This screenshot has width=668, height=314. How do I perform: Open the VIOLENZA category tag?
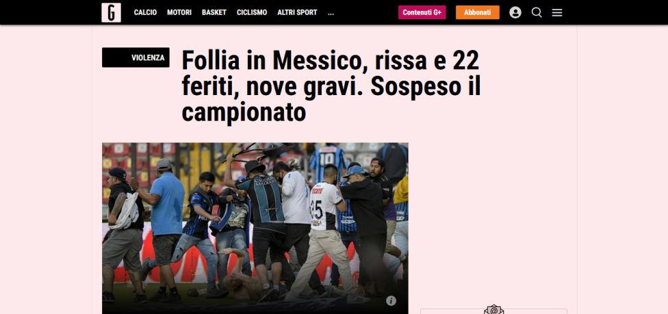point(136,57)
